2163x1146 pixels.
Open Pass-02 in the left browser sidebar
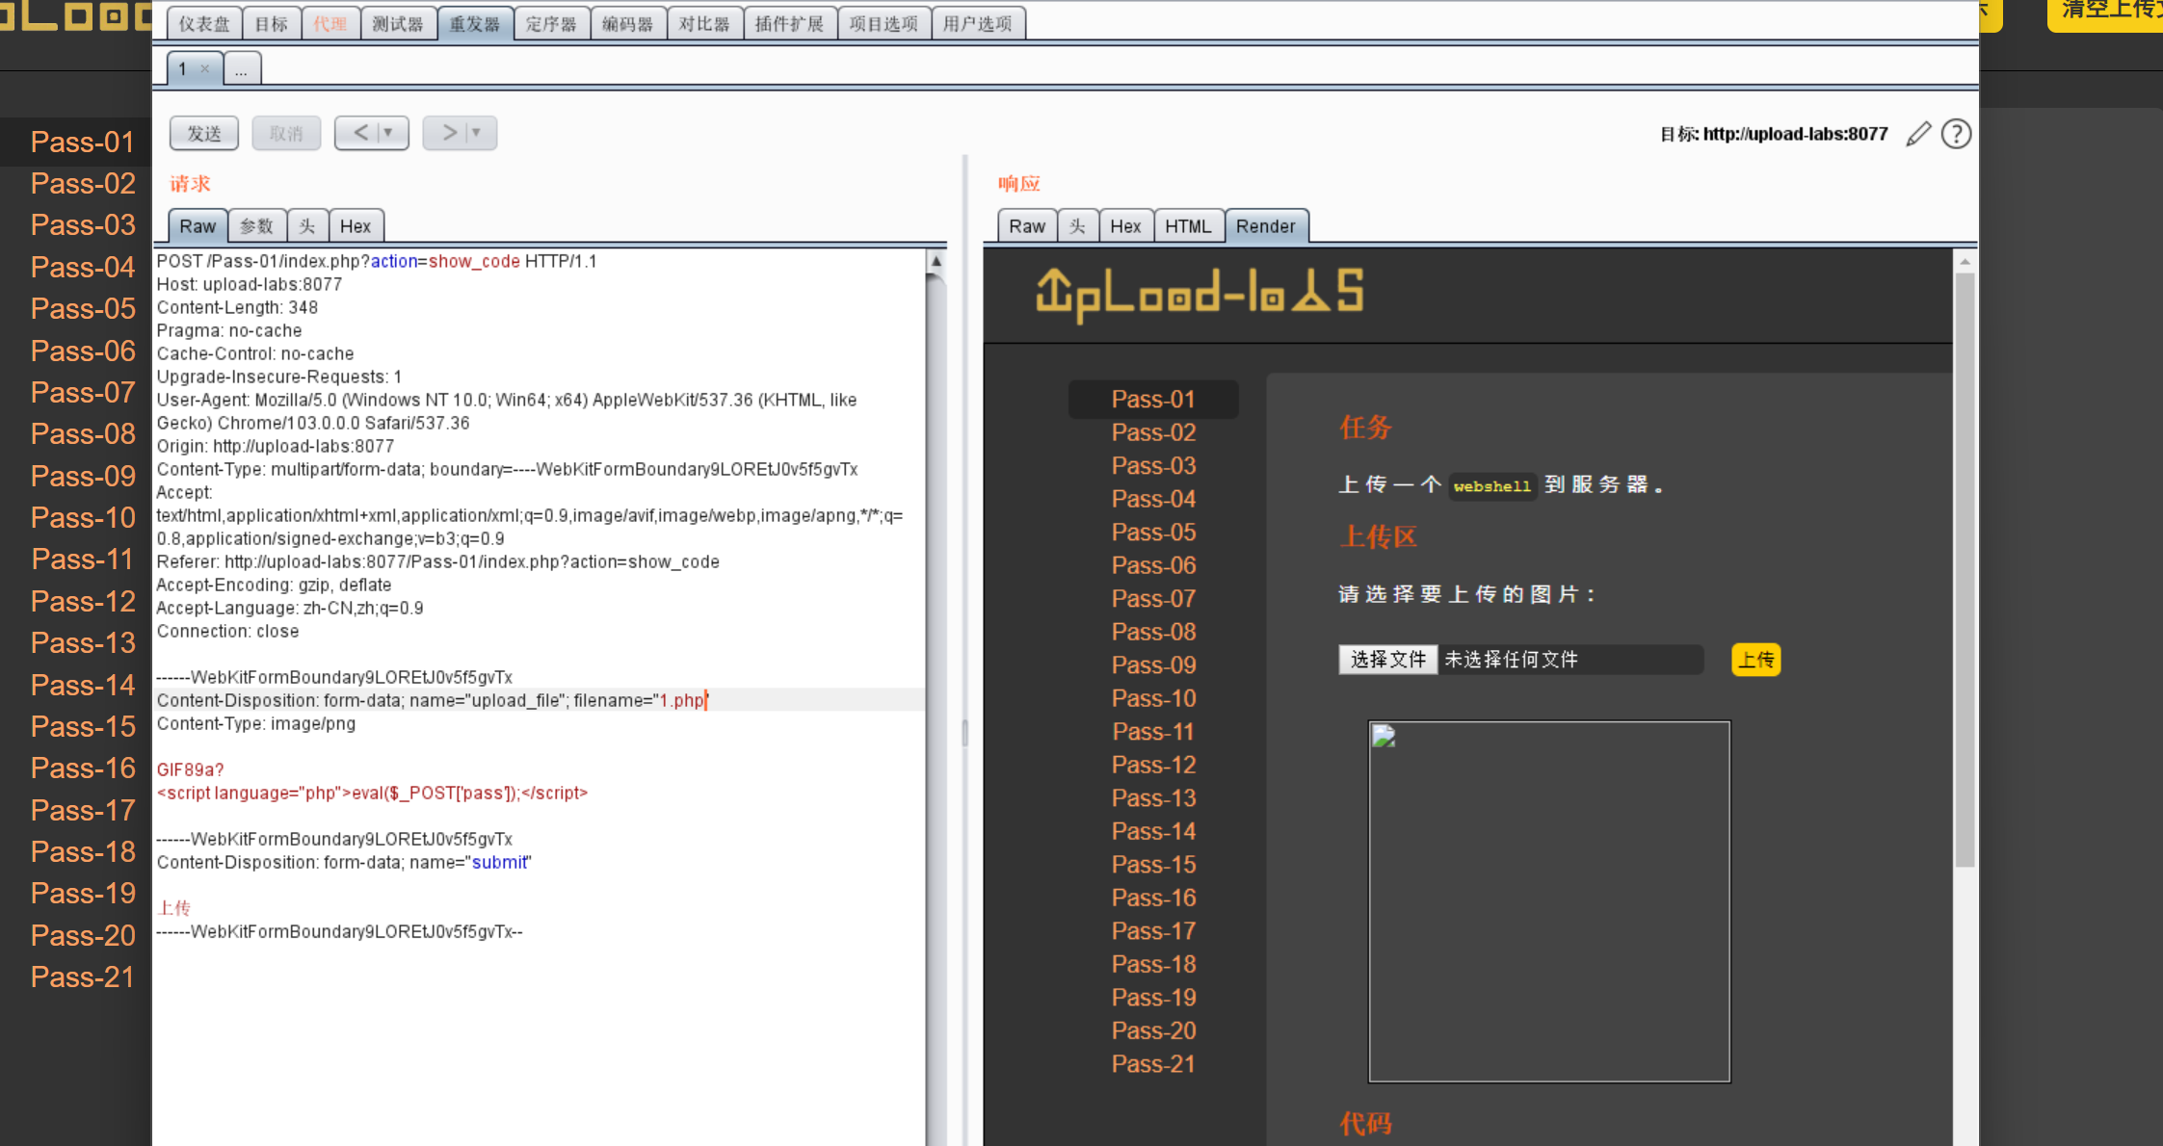[x=83, y=183]
